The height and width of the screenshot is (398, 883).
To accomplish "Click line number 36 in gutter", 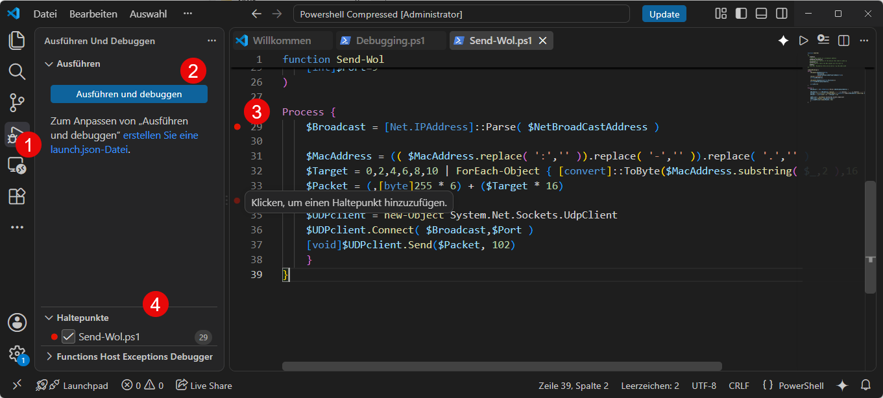I will tap(256, 230).
